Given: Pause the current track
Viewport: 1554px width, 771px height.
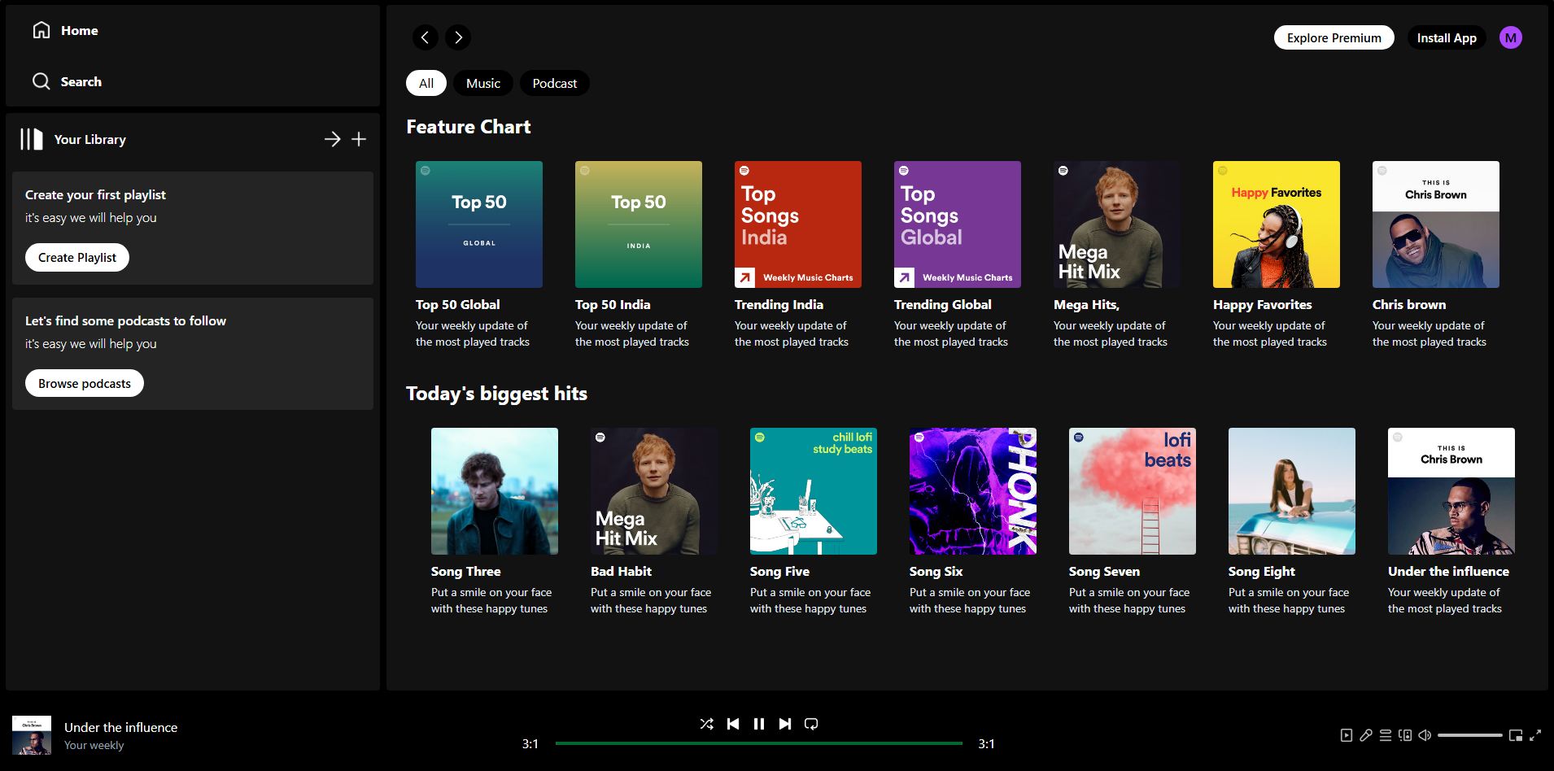Looking at the screenshot, I should (x=759, y=724).
